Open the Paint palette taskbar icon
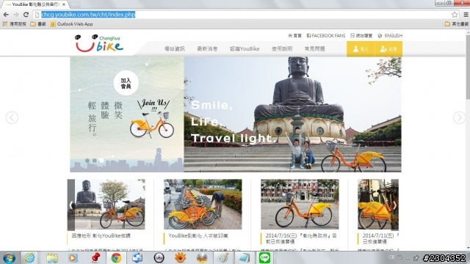 223,257
